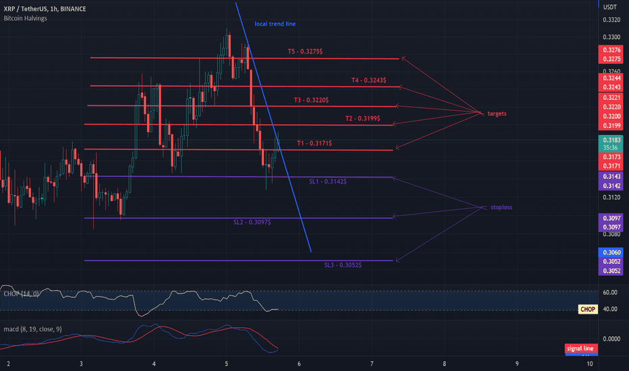The width and height of the screenshot is (629, 371).
Task: Click the red 'signal line' tag
Action: tap(581, 349)
